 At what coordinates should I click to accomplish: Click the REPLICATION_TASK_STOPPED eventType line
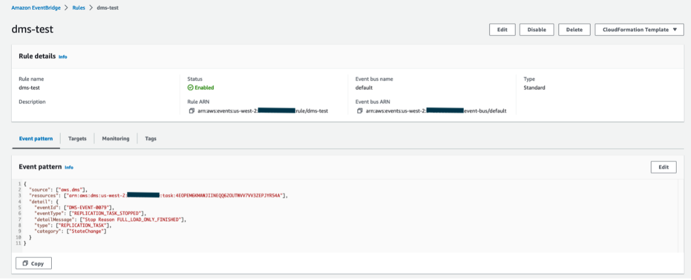(x=90, y=213)
